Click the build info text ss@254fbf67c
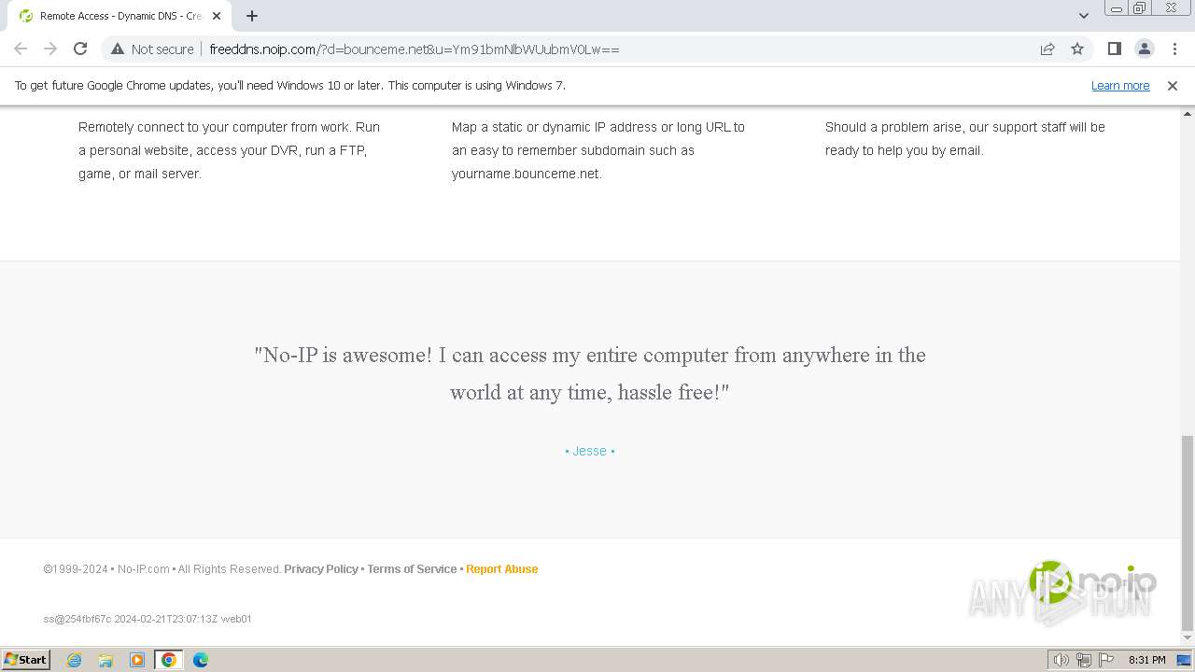This screenshot has width=1195, height=672. point(148,619)
